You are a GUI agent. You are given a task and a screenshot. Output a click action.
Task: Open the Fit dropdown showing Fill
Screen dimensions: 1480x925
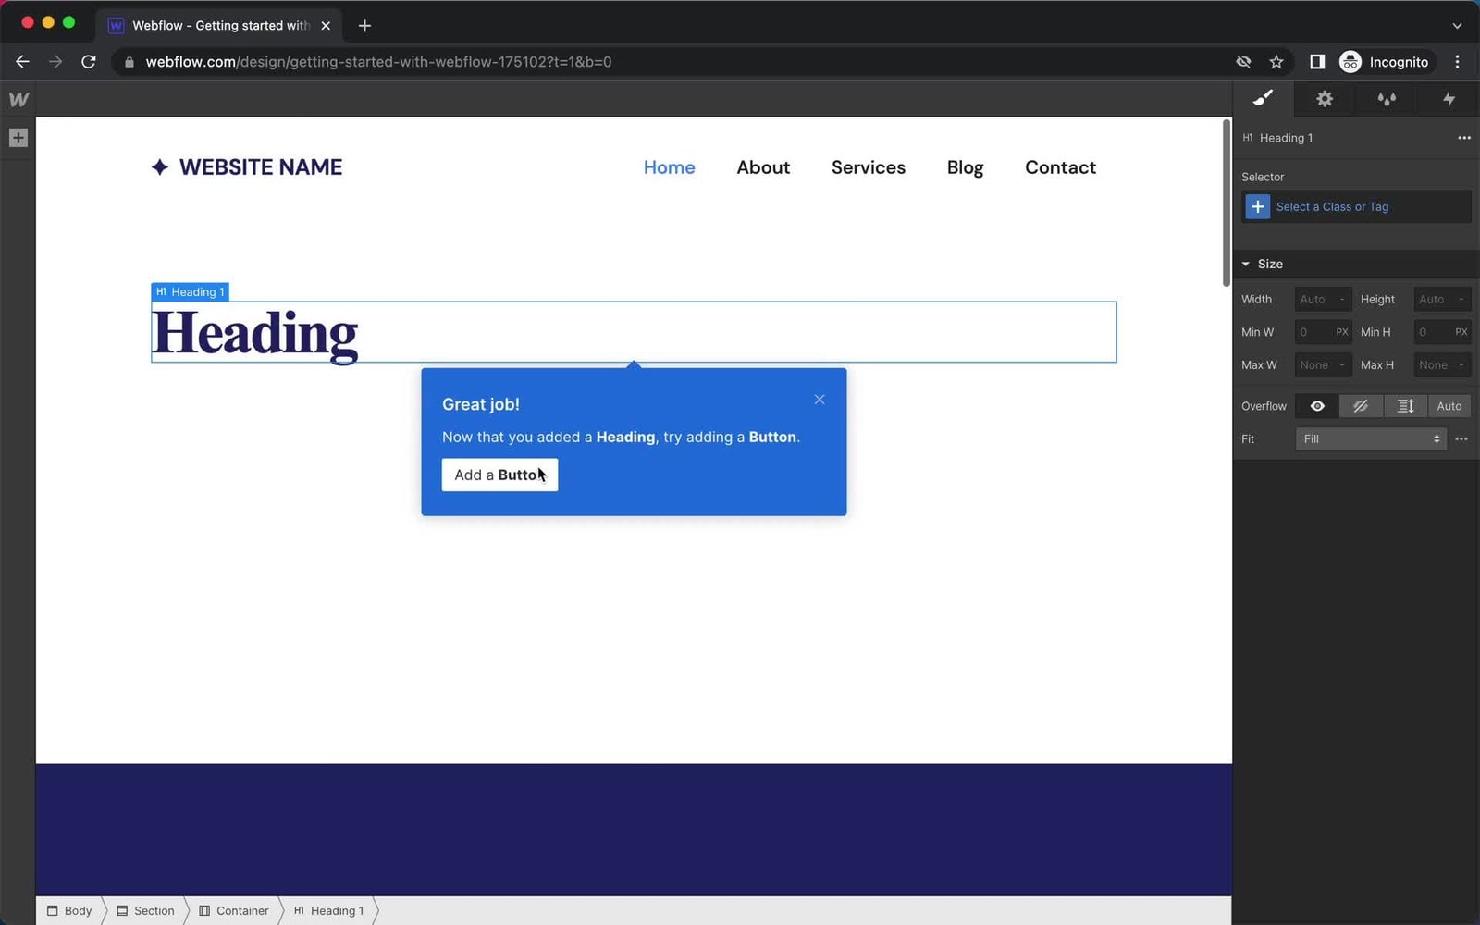click(1370, 438)
